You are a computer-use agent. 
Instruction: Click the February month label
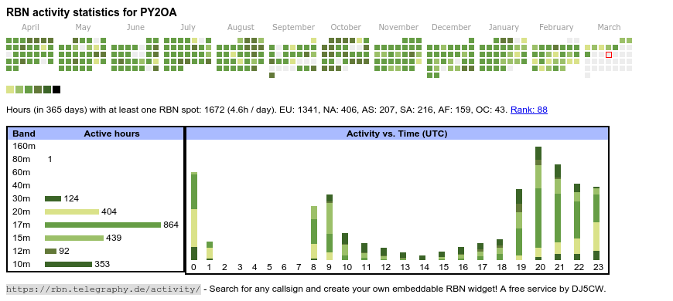[x=556, y=28]
